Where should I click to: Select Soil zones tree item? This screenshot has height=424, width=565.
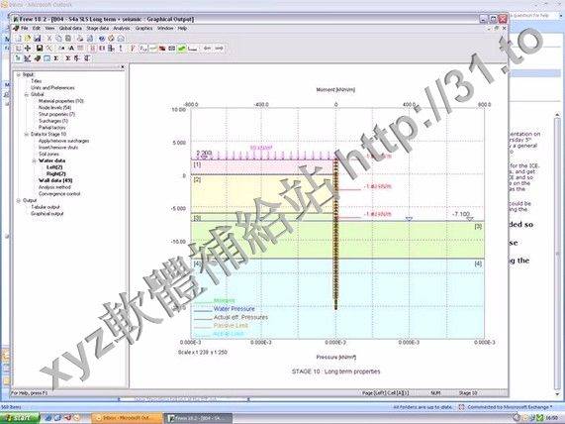pos(48,155)
